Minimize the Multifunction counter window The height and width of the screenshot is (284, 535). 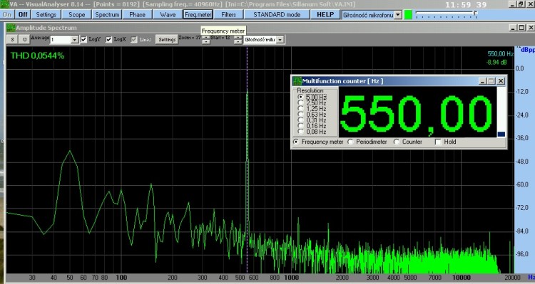click(482, 81)
